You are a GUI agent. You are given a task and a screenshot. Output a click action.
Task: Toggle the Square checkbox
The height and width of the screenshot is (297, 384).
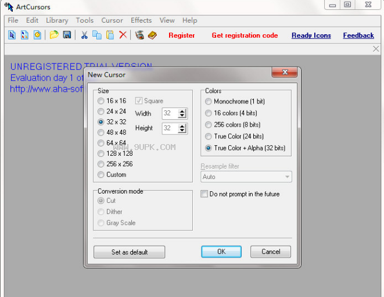(x=149, y=101)
